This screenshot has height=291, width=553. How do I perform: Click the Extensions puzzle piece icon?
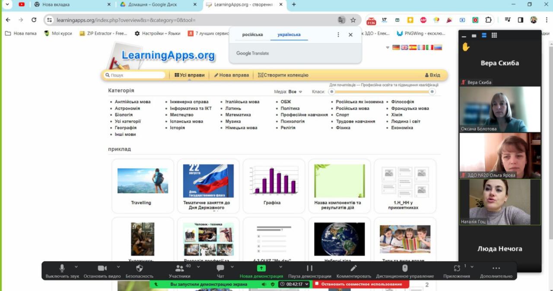(x=489, y=20)
